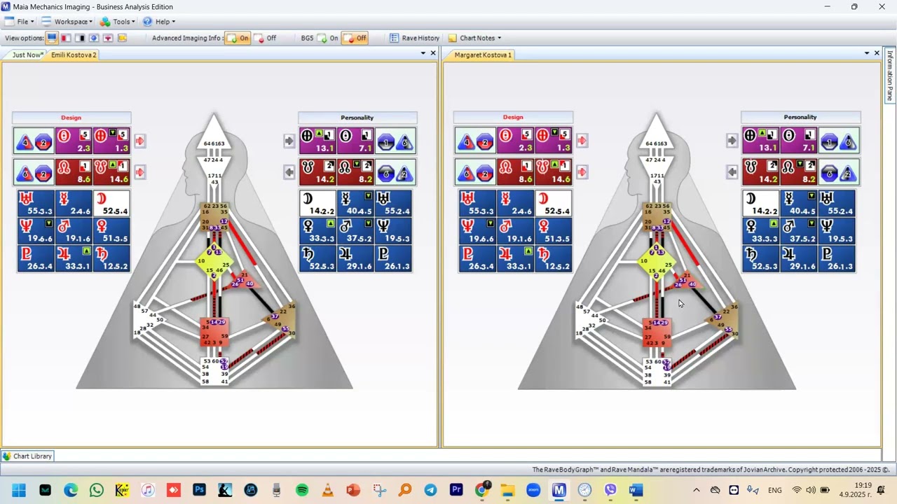Click the Personality header in Emili chart

[357, 118]
